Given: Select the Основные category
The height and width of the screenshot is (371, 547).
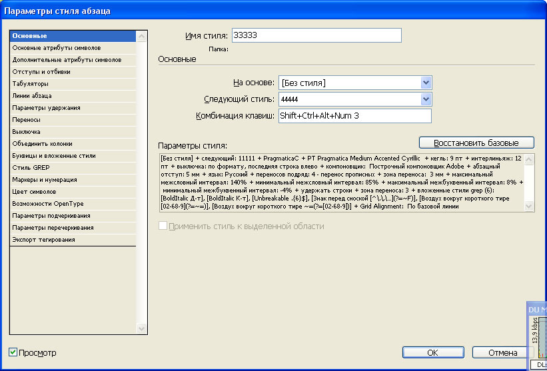Looking at the screenshot, I should (73, 36).
